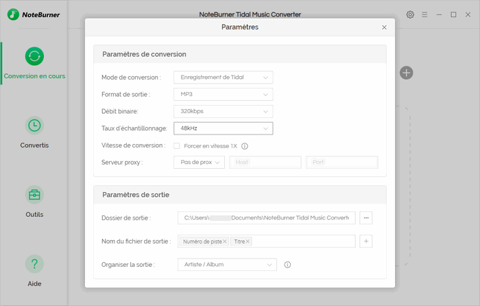Minimize the NoteBurner window

point(439,14)
